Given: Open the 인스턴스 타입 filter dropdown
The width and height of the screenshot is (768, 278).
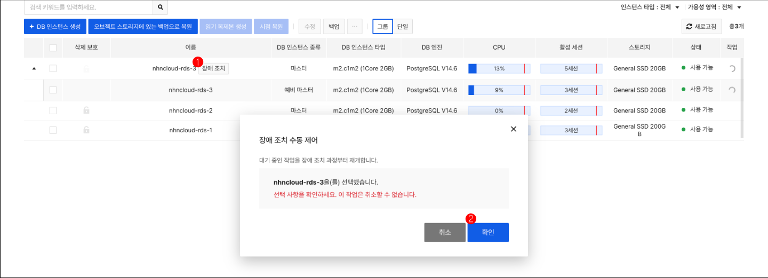Looking at the screenshot, I should coord(650,7).
